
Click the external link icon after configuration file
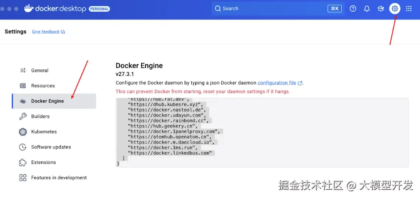pos(300,83)
